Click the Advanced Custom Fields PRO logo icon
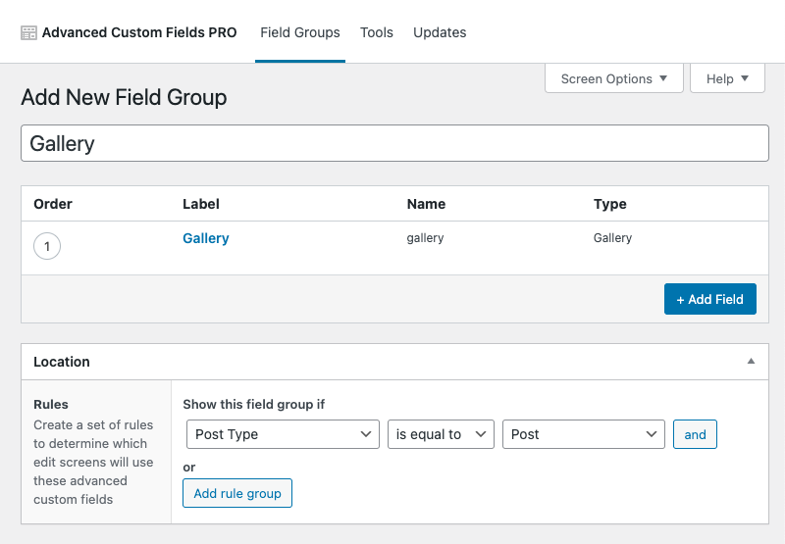785x544 pixels. coord(29,32)
